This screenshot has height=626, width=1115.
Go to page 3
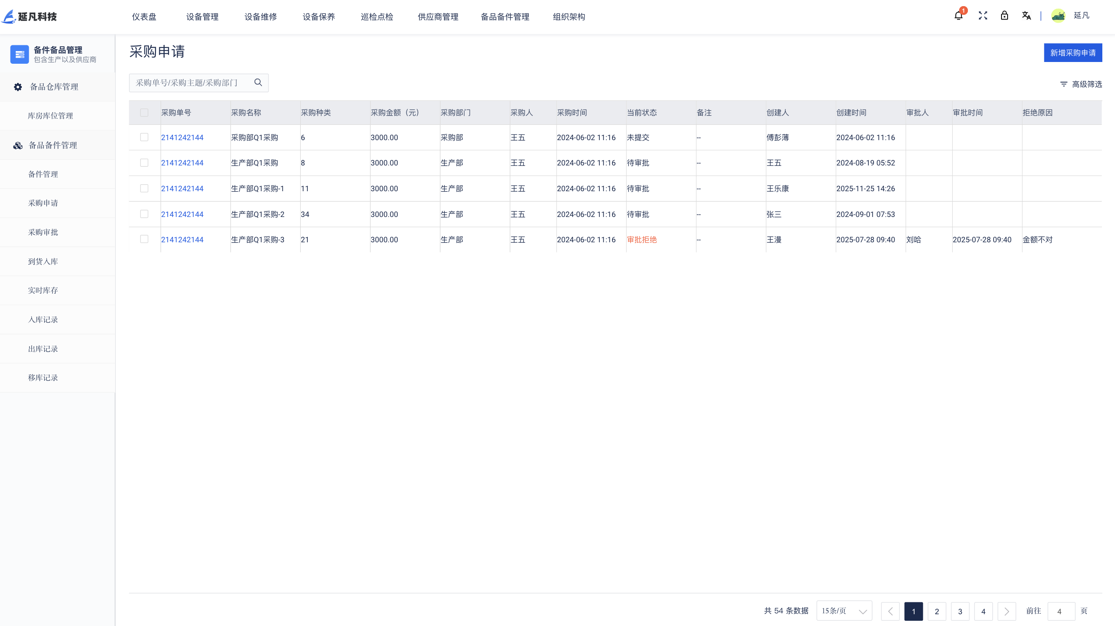point(960,611)
